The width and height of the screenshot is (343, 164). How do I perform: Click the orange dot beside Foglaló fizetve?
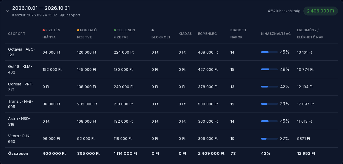click(78, 30)
